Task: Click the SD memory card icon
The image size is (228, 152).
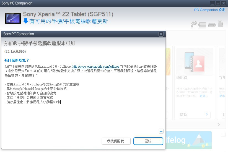Action: (221, 23)
